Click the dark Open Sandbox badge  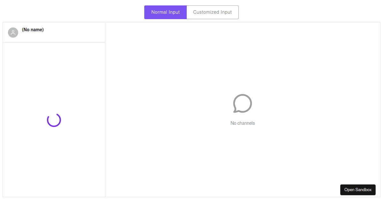click(x=358, y=190)
